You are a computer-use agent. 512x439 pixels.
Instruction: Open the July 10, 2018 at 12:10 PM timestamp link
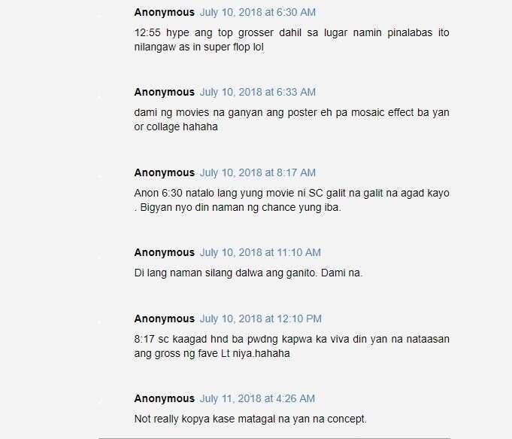(261, 319)
